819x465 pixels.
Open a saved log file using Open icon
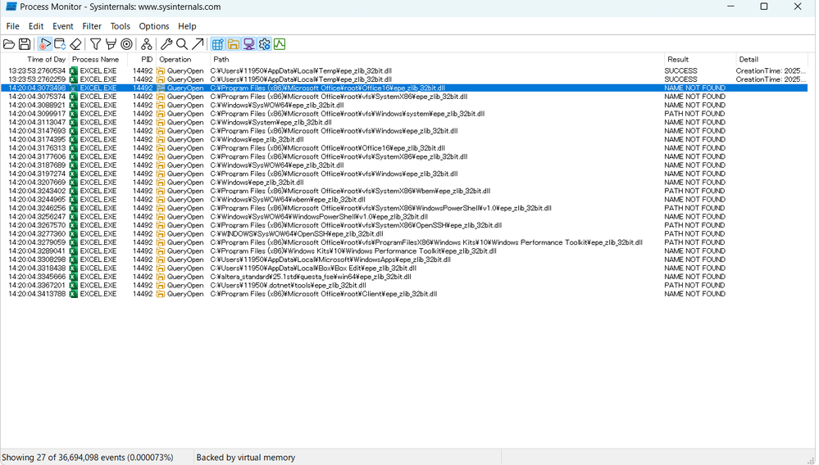pyautogui.click(x=9, y=44)
